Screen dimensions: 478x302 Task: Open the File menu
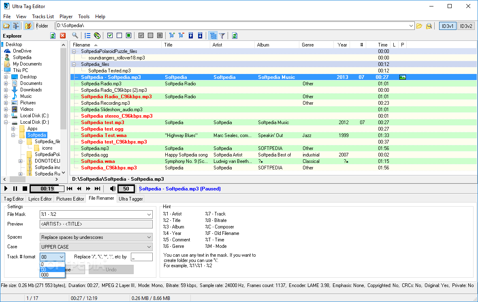coord(7,17)
